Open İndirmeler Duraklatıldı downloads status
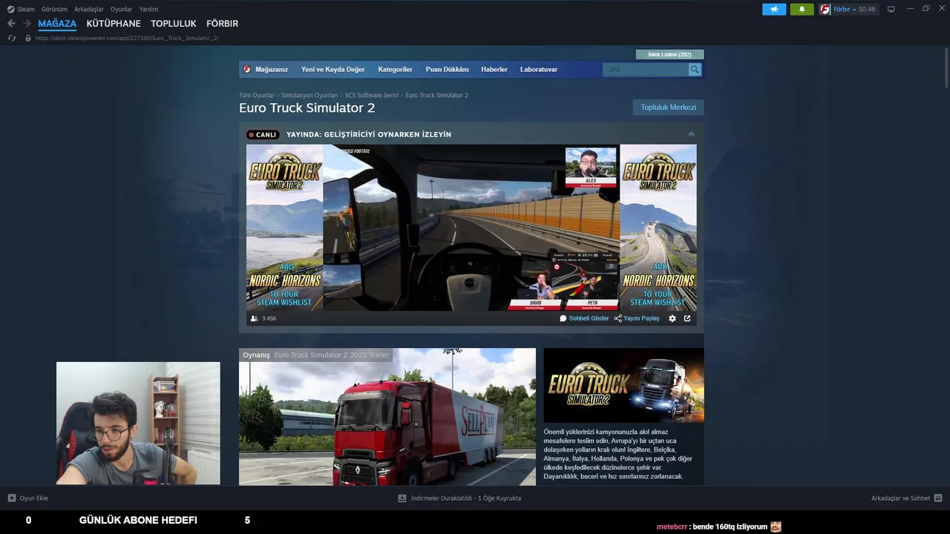Image resolution: width=950 pixels, height=534 pixels. point(460,498)
